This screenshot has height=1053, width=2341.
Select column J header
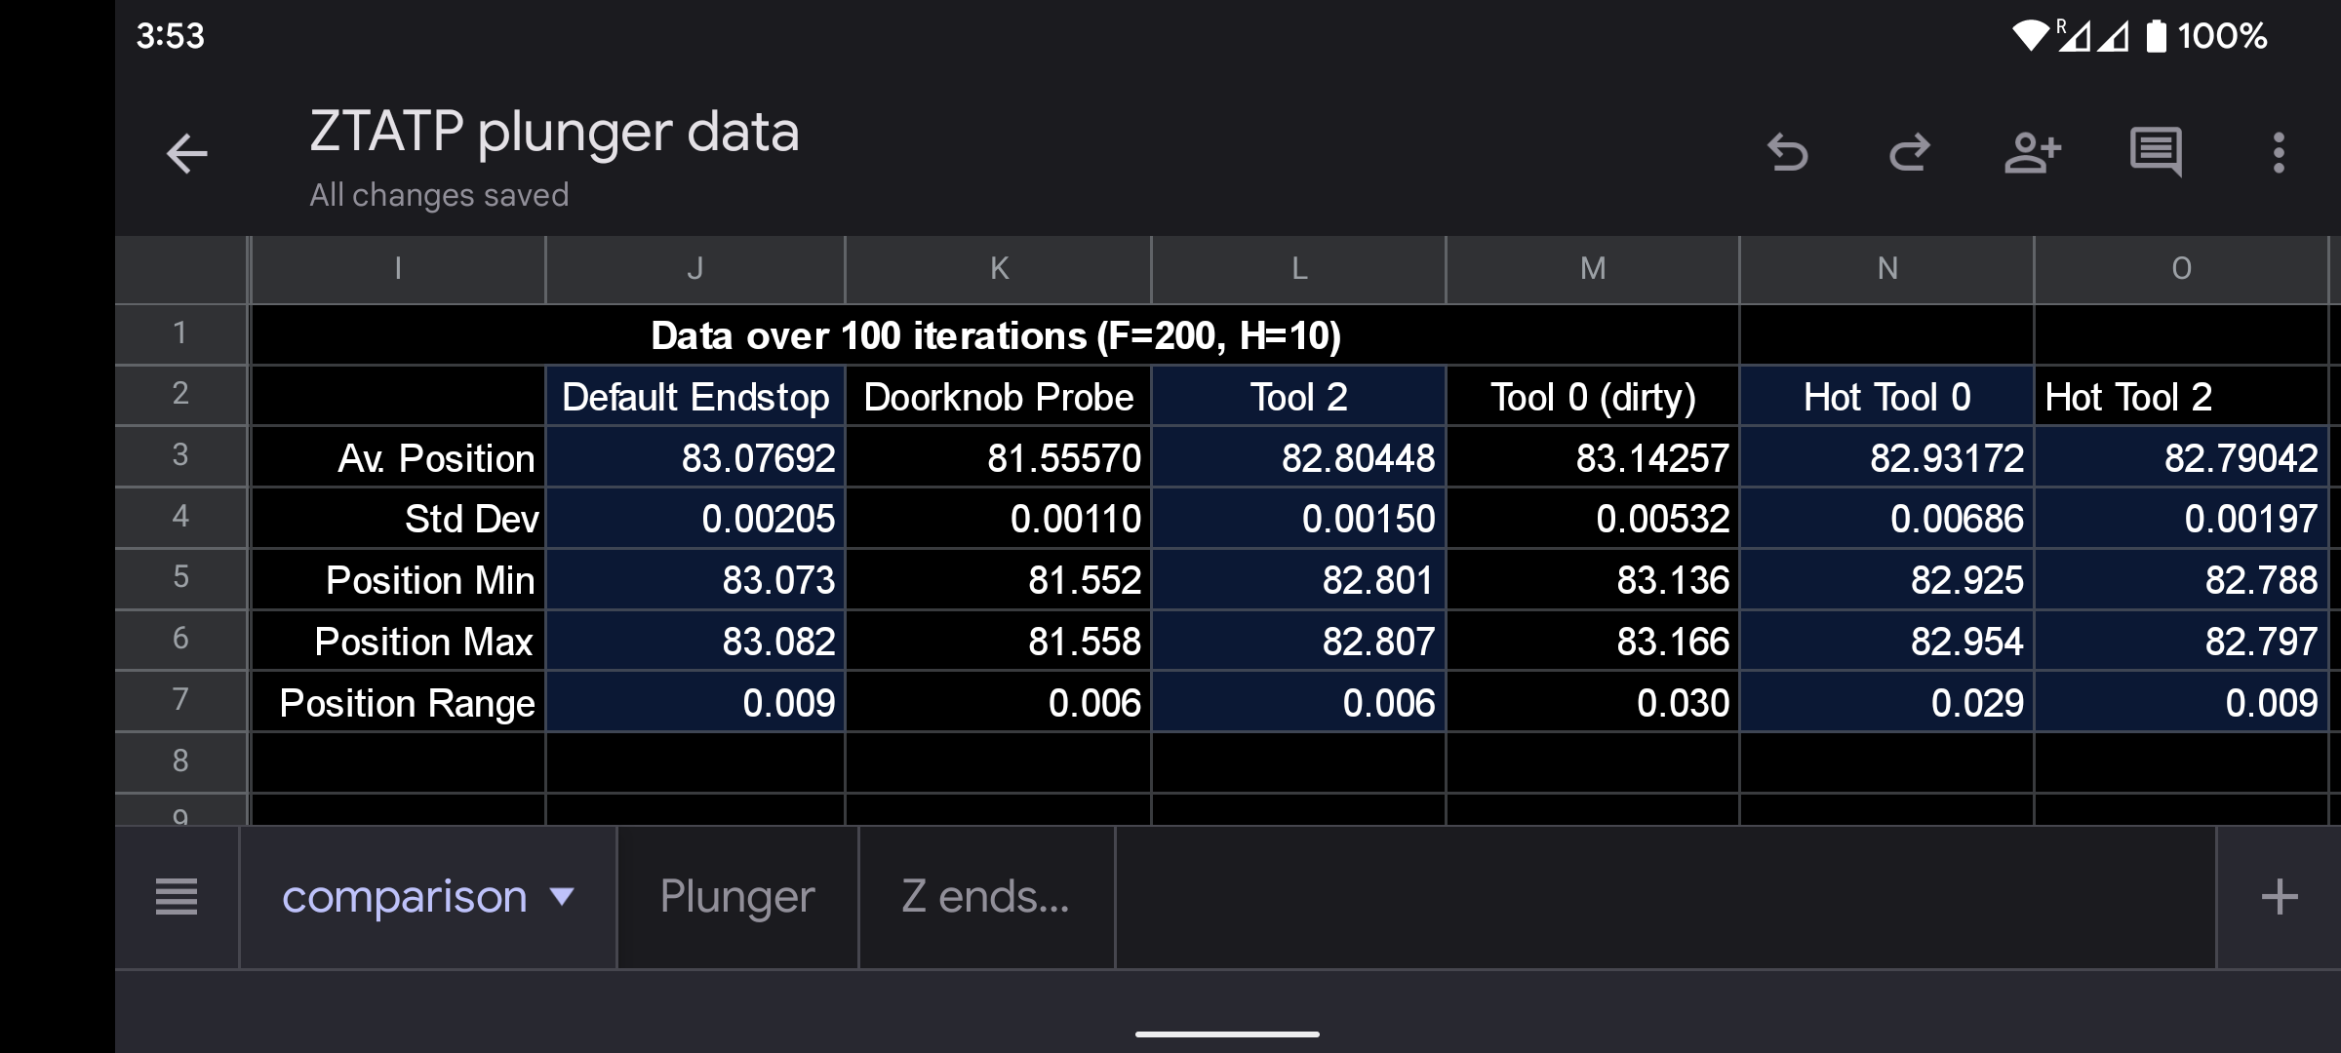694,269
